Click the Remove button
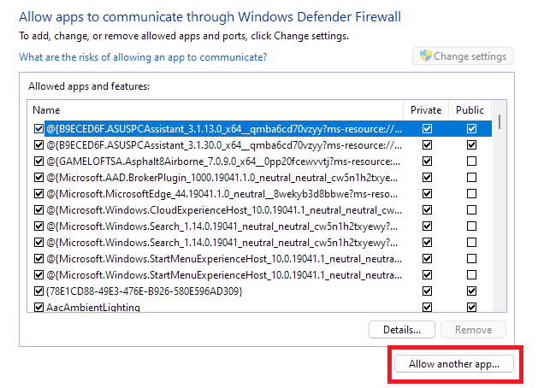Viewport: 538px width, 388px height. 473,329
